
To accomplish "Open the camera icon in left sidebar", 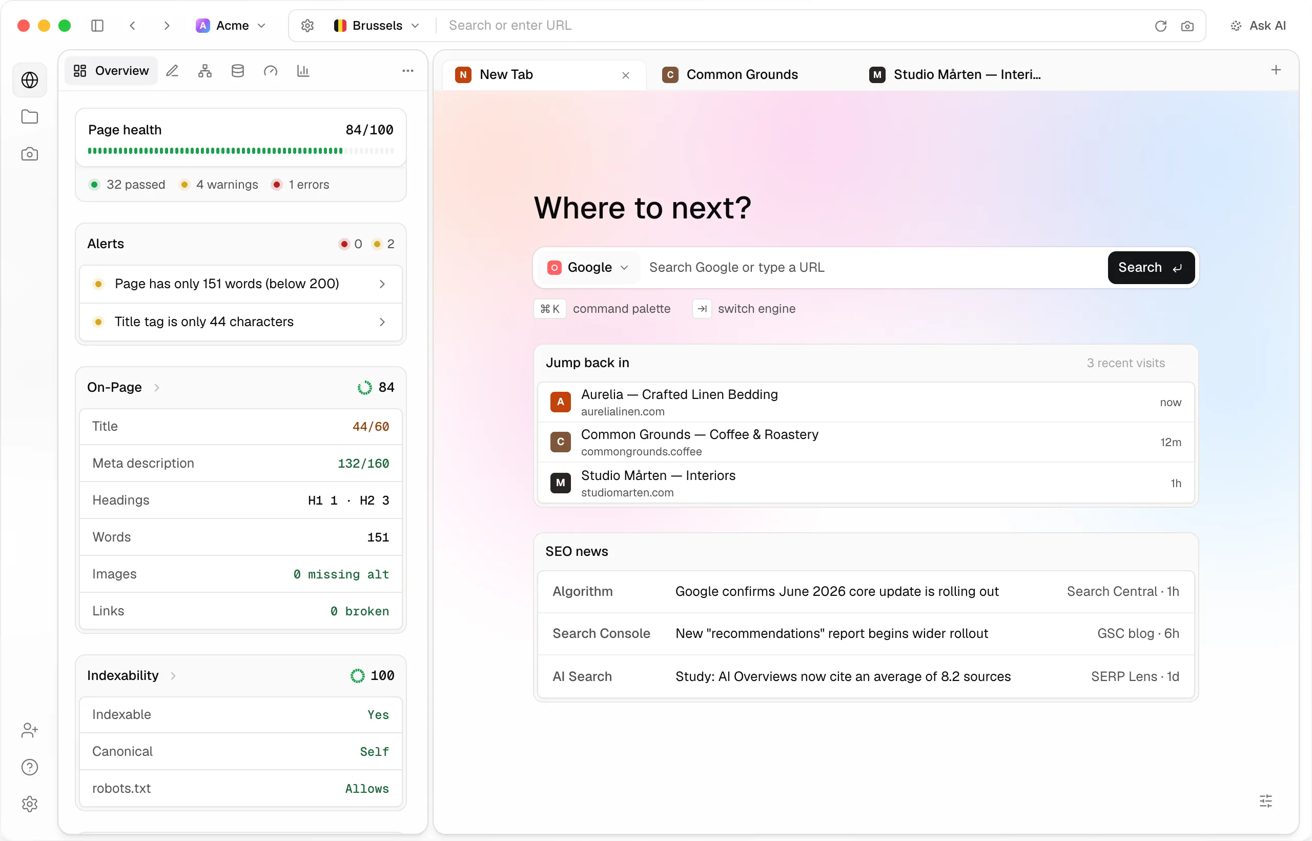I will pyautogui.click(x=30, y=154).
